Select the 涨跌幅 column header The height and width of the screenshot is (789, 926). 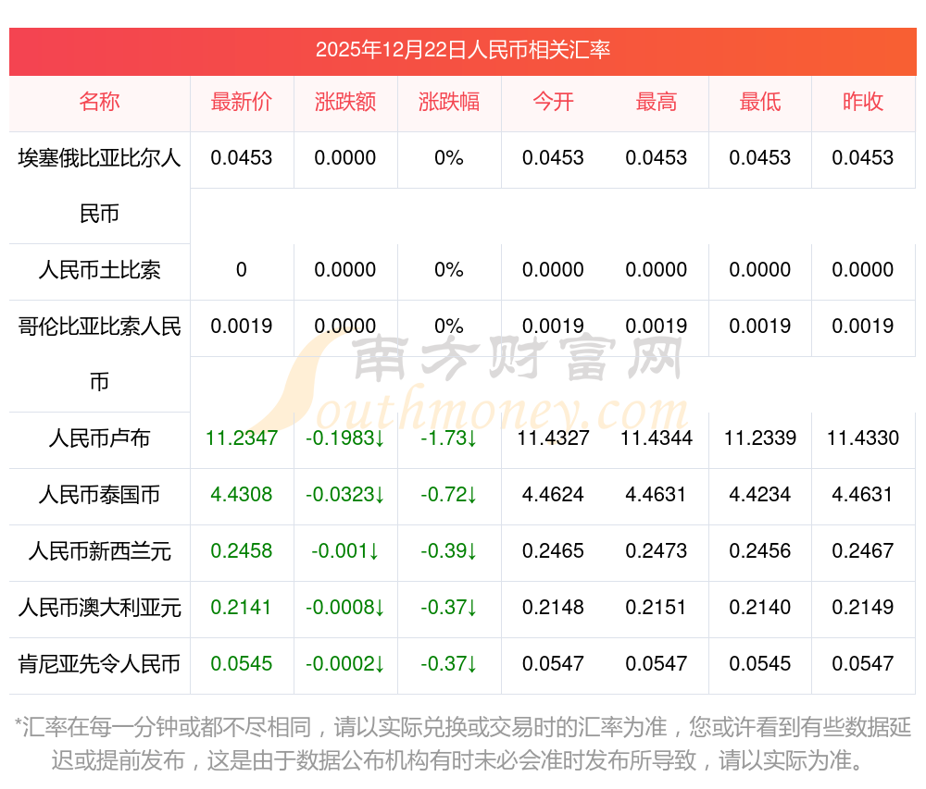point(449,103)
